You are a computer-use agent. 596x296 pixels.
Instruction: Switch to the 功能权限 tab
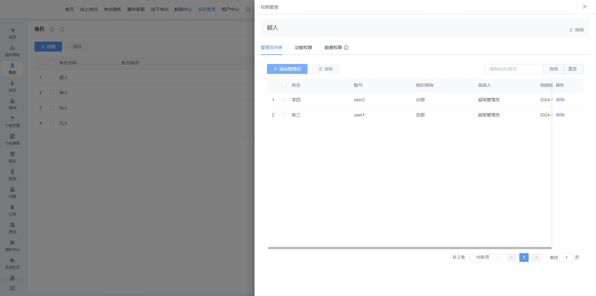point(303,48)
